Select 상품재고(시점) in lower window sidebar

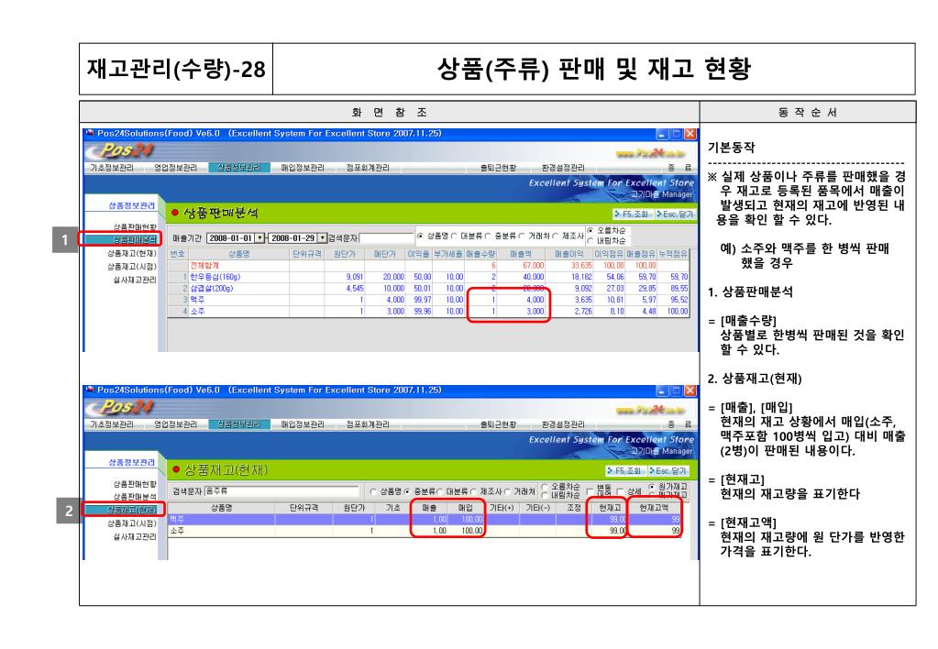click(132, 523)
